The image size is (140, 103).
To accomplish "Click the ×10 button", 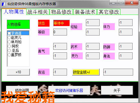I will click(18, 72).
